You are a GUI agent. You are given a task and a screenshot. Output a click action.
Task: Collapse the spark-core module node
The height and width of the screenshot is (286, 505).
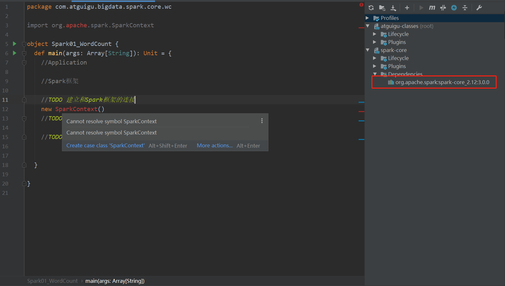pos(368,50)
